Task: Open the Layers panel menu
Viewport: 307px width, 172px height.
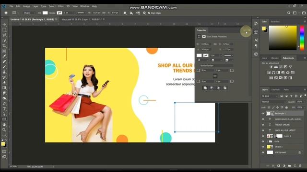Action: [305, 90]
